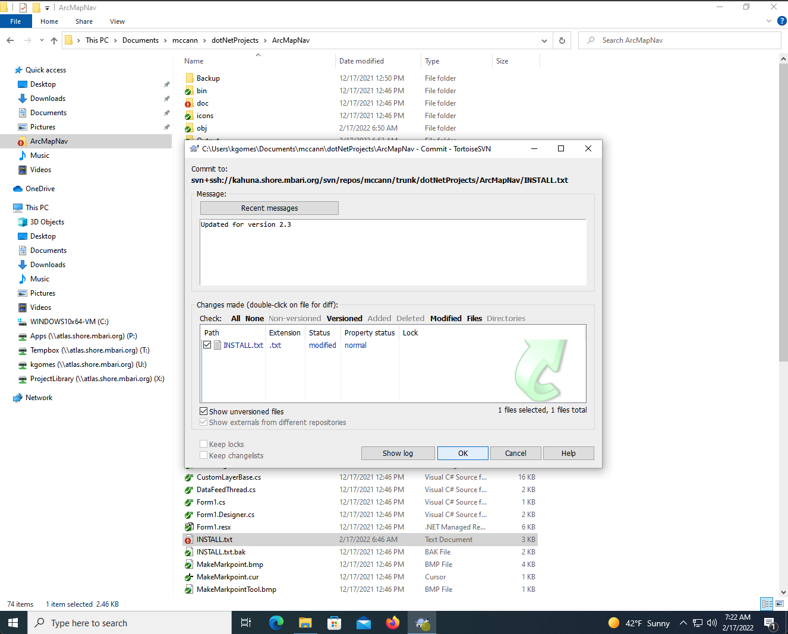The image size is (788, 634).
Task: Uncheck the INSTALL.txt checkbox in commit list
Action: [x=207, y=345]
